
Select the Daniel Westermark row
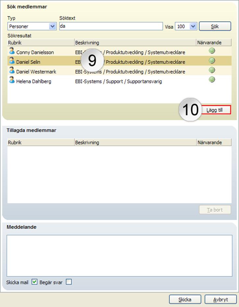click(119, 71)
